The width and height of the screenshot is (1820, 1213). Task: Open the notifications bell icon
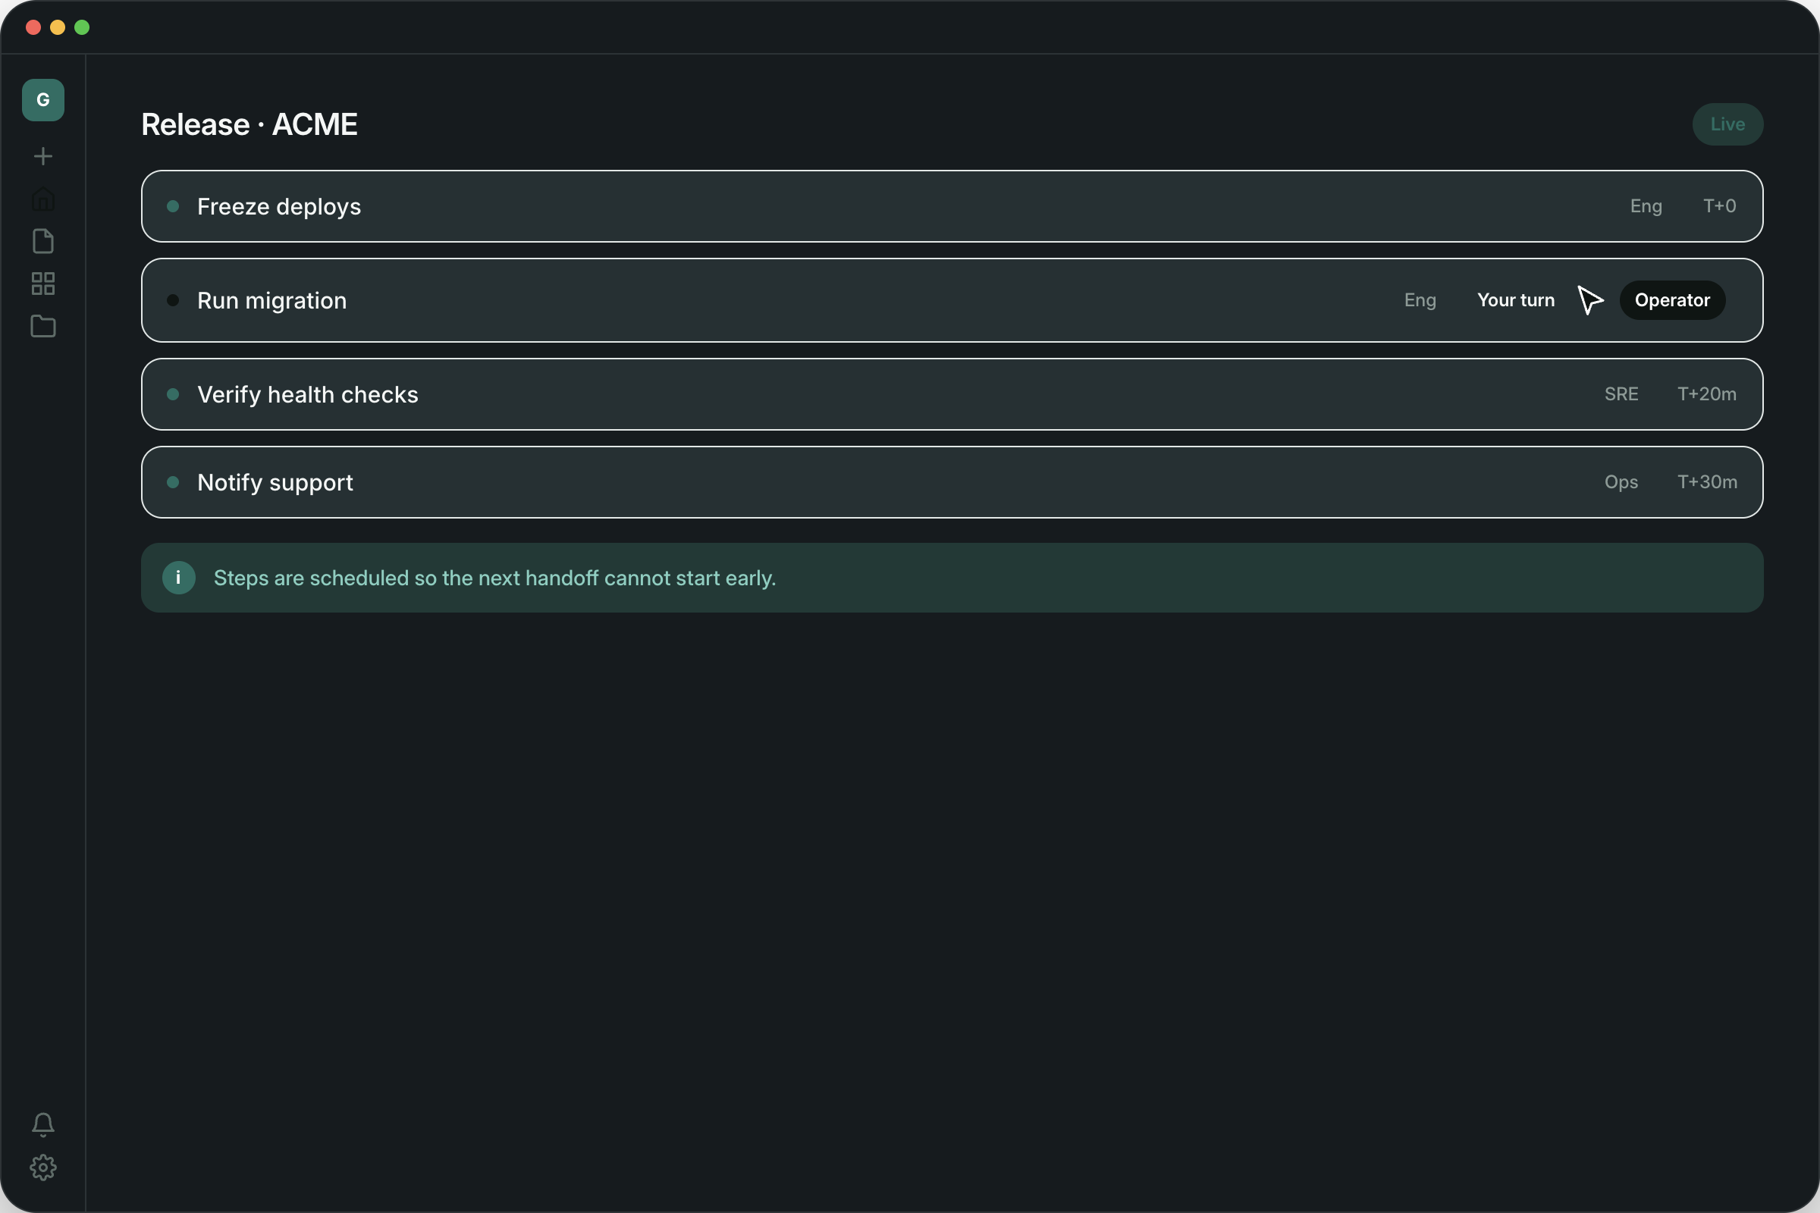[x=42, y=1125]
